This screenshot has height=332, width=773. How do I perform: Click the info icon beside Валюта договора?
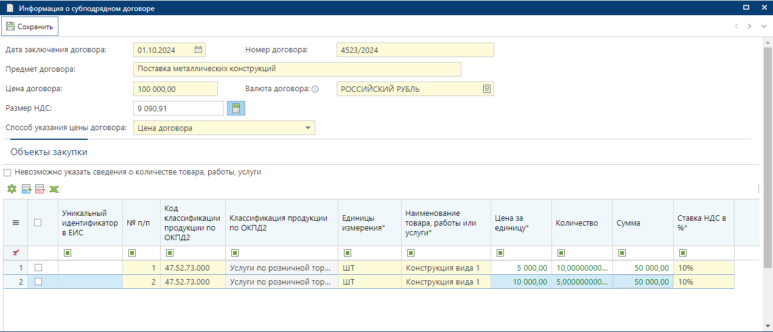click(x=315, y=89)
